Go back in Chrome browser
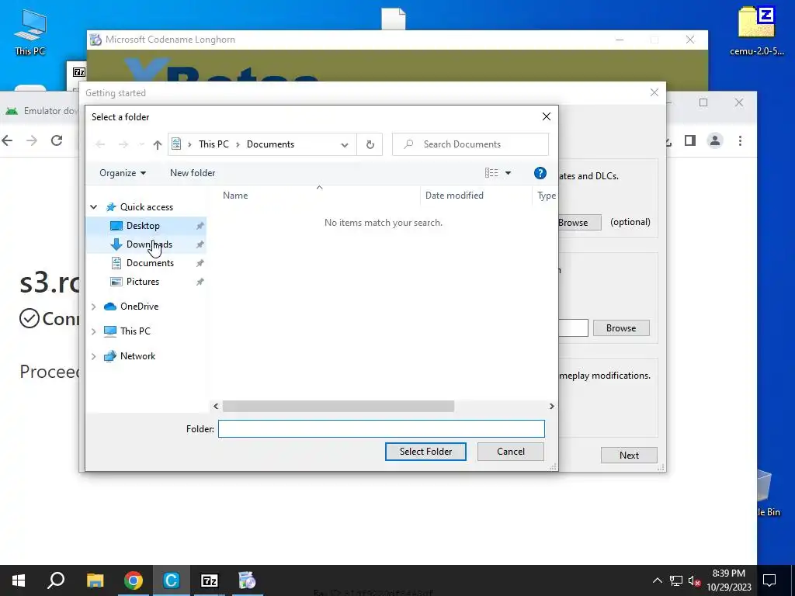This screenshot has width=795, height=596. pos(7,140)
